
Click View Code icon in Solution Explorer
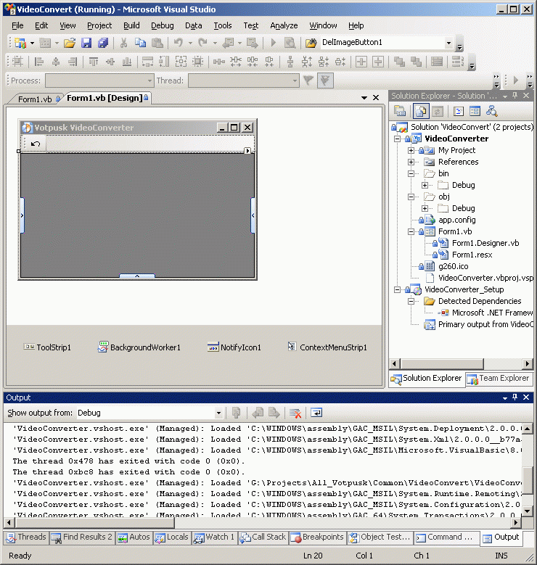tap(459, 111)
